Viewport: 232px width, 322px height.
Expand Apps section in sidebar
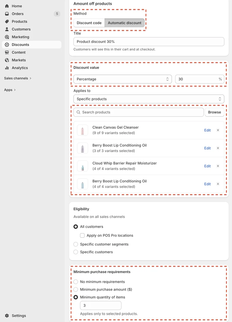tap(10, 90)
